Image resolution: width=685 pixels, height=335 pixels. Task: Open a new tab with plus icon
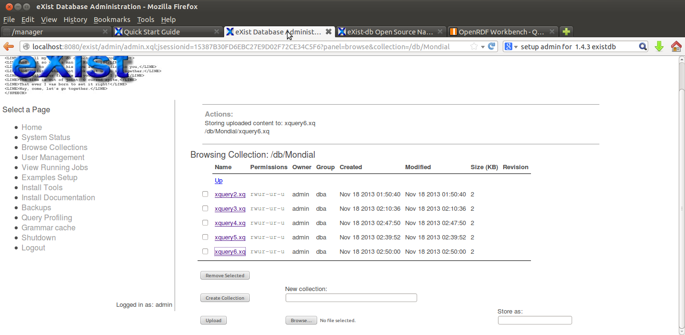[566, 32]
